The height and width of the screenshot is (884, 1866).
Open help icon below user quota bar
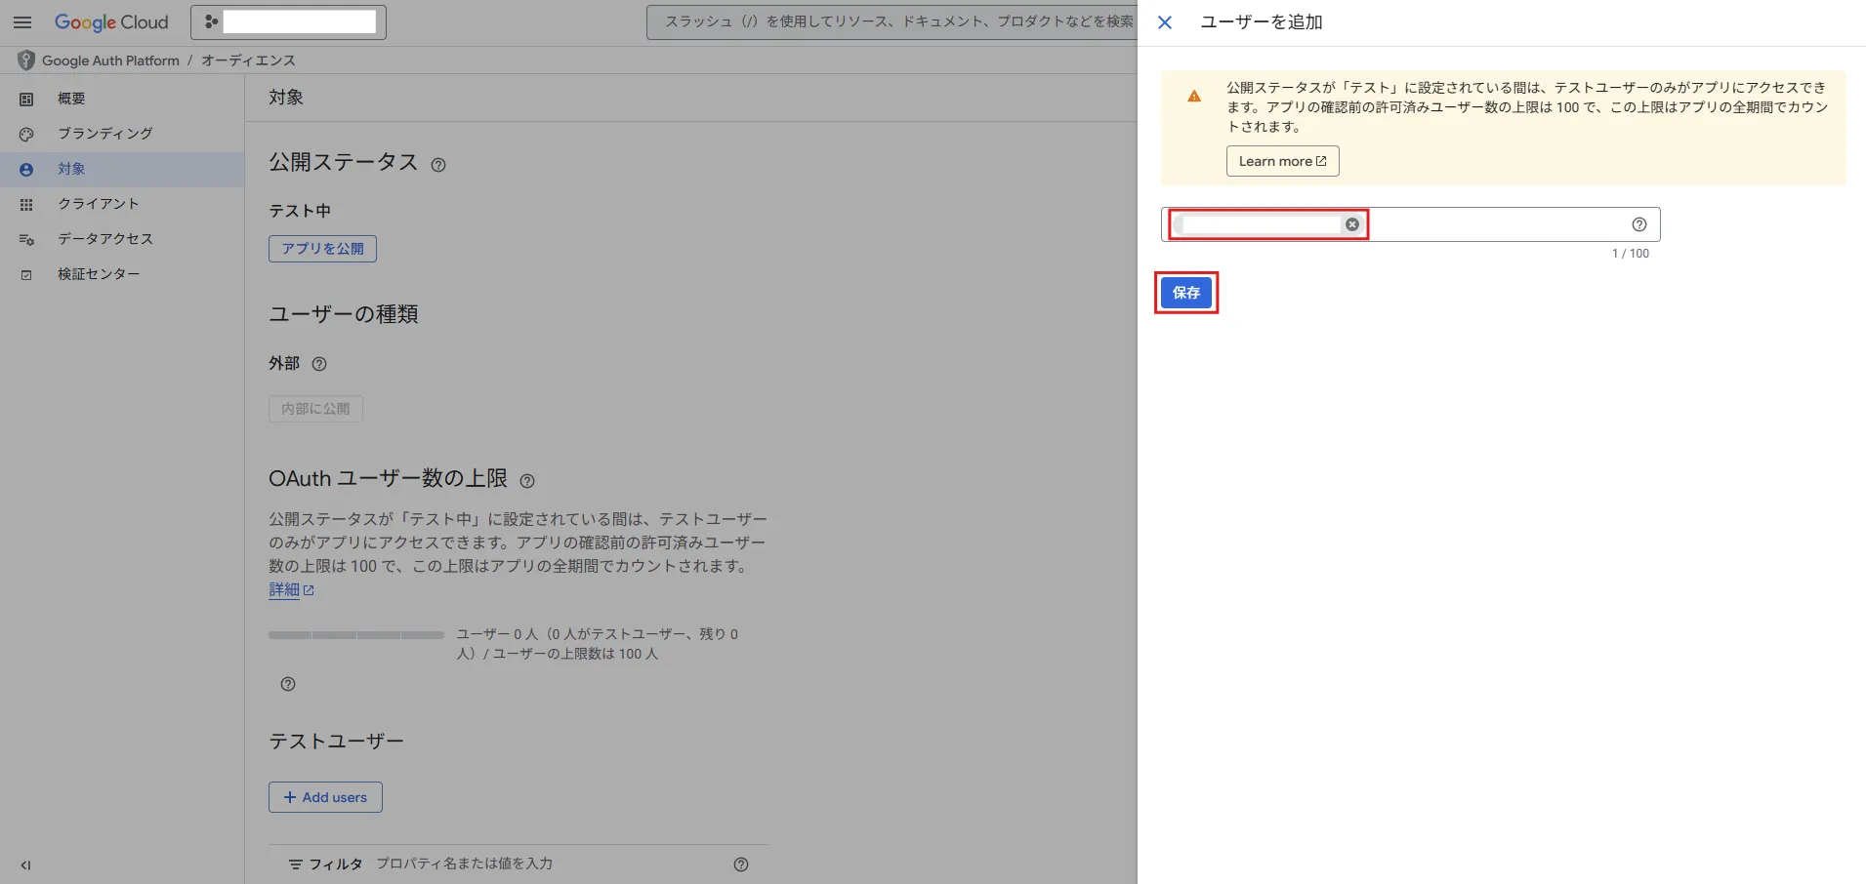pyautogui.click(x=288, y=684)
